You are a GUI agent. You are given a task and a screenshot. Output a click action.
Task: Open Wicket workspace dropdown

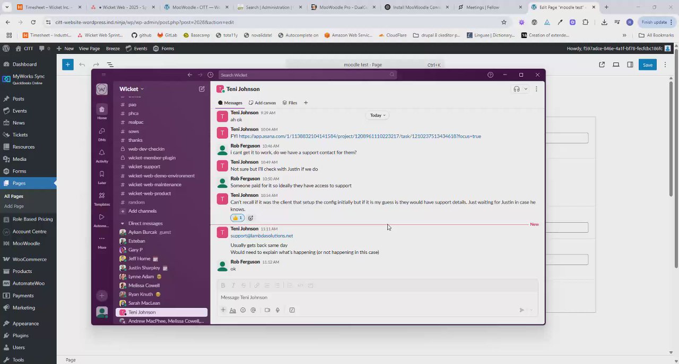132,89
